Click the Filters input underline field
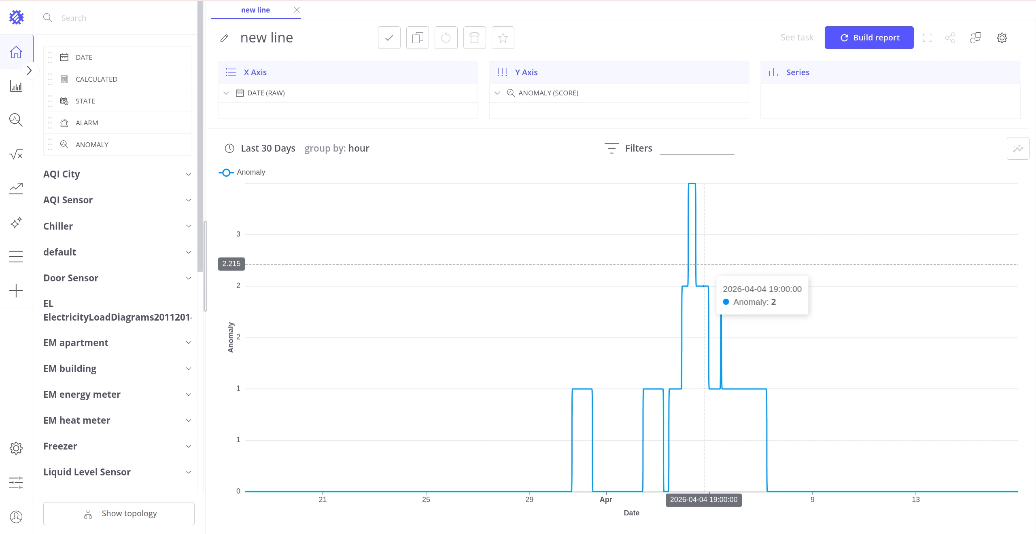This screenshot has width=1036, height=534. pyautogui.click(x=697, y=149)
